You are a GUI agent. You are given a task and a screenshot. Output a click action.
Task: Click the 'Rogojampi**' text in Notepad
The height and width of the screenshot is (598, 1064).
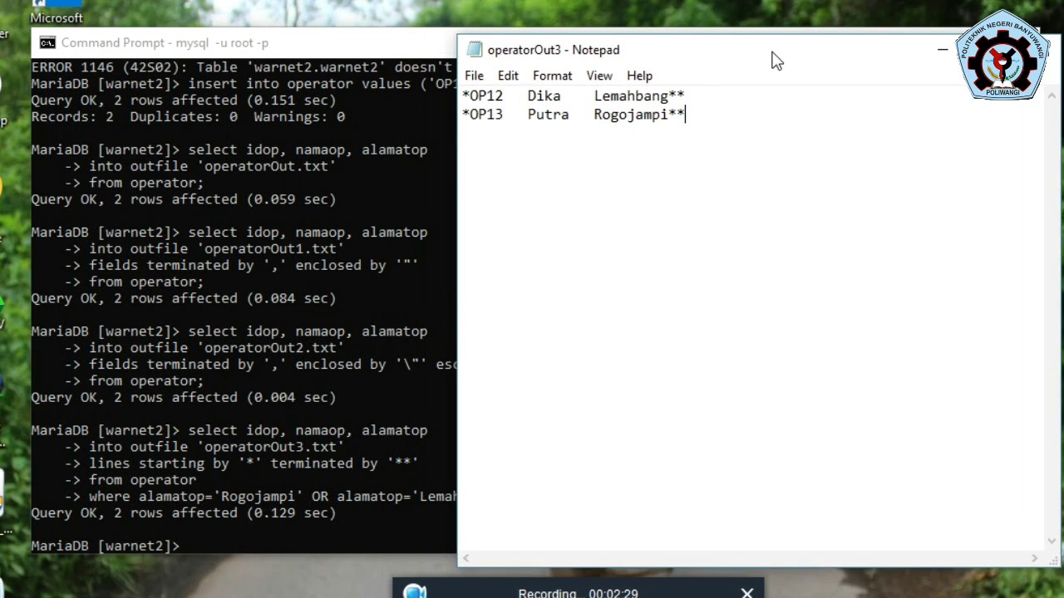(x=639, y=115)
